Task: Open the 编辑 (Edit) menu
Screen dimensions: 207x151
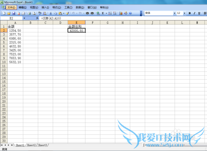Action: point(23,7)
